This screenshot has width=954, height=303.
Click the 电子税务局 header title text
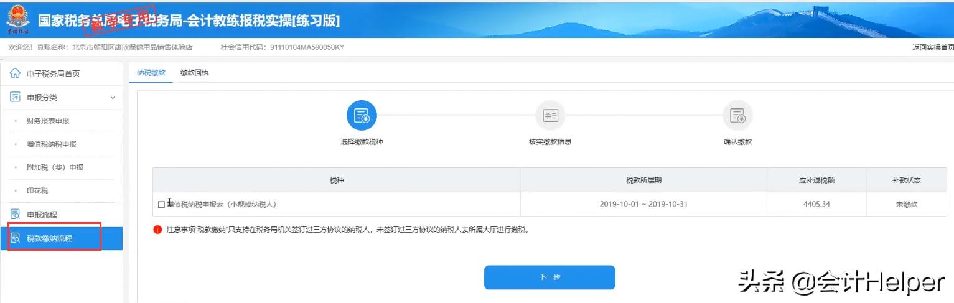pyautogui.click(x=189, y=20)
